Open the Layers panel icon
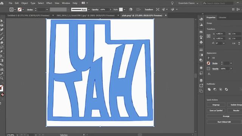 click(201, 80)
